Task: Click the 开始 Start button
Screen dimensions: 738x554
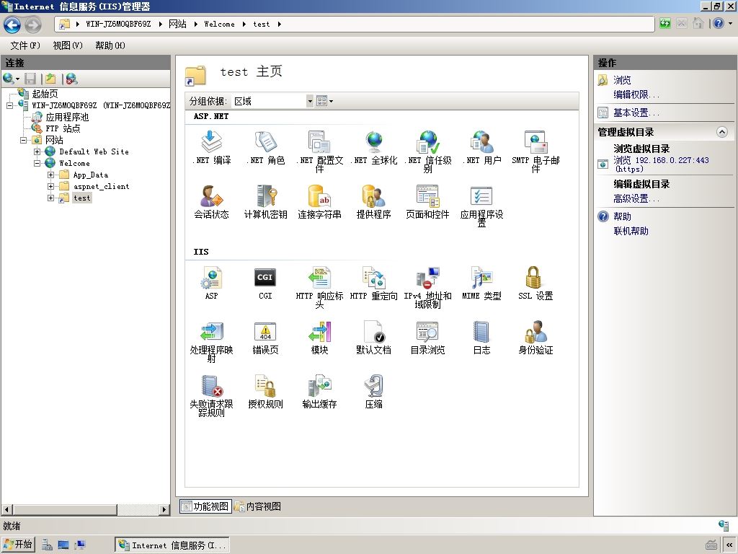Action: click(x=18, y=545)
